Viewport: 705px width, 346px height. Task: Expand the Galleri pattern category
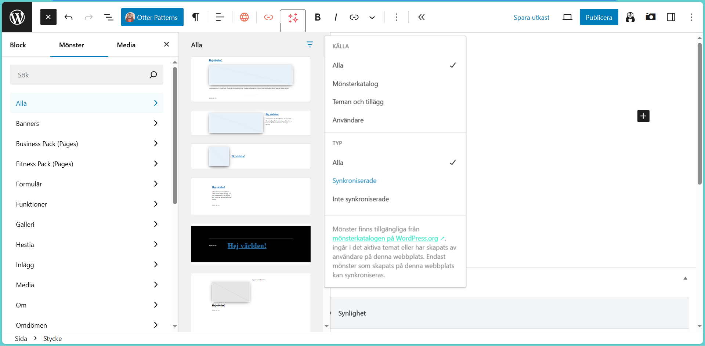tap(86, 225)
